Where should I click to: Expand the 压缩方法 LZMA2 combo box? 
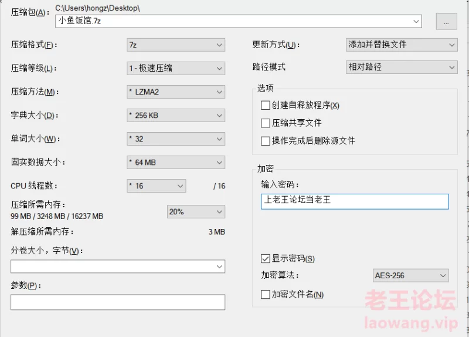pos(176,92)
